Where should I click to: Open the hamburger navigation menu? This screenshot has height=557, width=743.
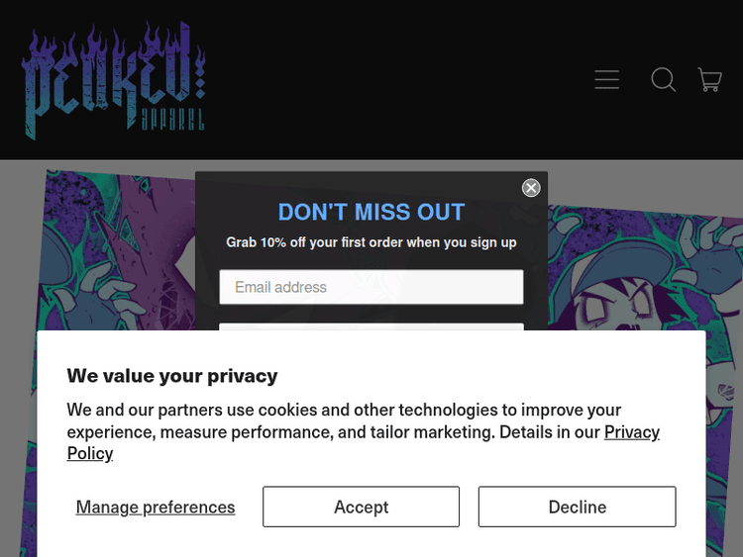607,80
